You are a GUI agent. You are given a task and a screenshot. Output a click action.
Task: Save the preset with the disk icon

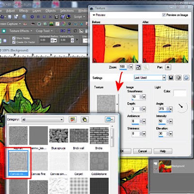tap(171, 78)
